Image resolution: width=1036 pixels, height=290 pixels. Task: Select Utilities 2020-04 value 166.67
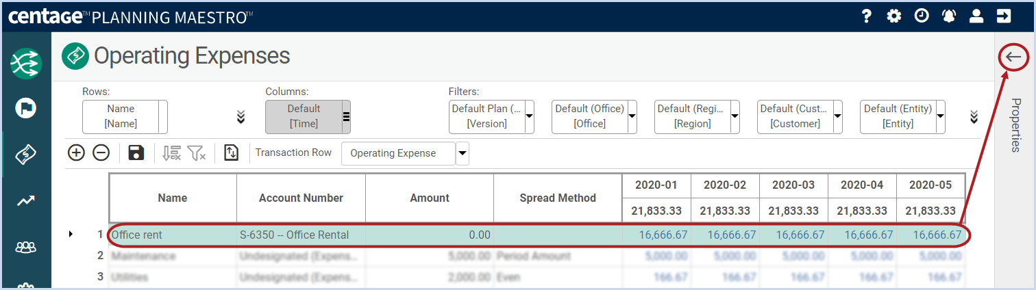pos(862,277)
